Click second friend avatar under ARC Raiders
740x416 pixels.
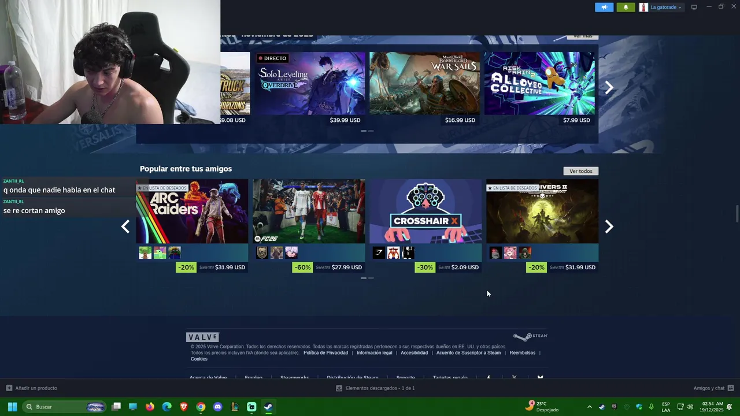click(160, 252)
